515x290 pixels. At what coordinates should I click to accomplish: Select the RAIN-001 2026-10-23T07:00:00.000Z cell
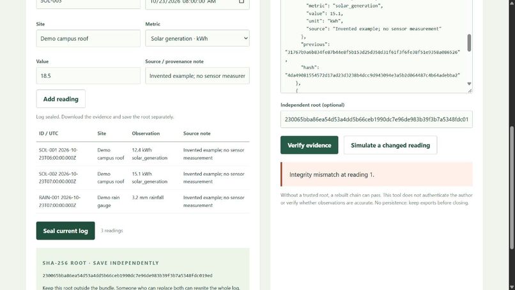[x=65, y=201]
